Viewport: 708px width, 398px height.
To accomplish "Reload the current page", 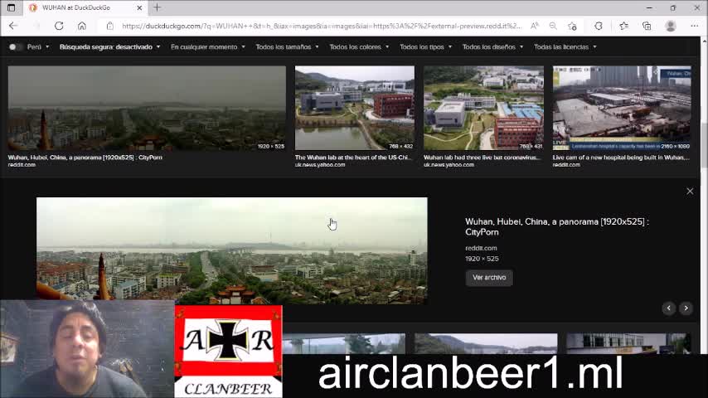I will pyautogui.click(x=59, y=26).
